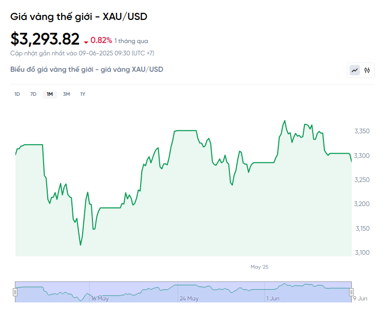The image size is (385, 325).
Task: Click the May '25 x-axis label
Action: 259,267
